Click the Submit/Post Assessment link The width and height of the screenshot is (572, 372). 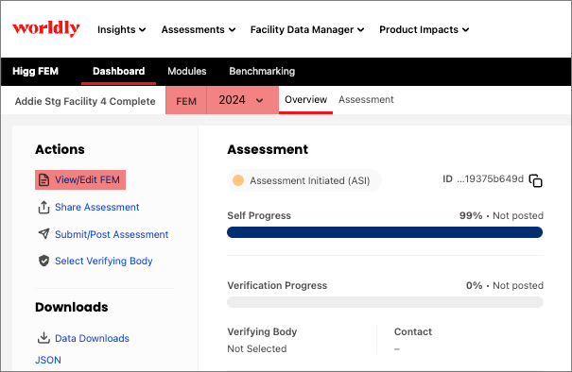pyautogui.click(x=112, y=234)
